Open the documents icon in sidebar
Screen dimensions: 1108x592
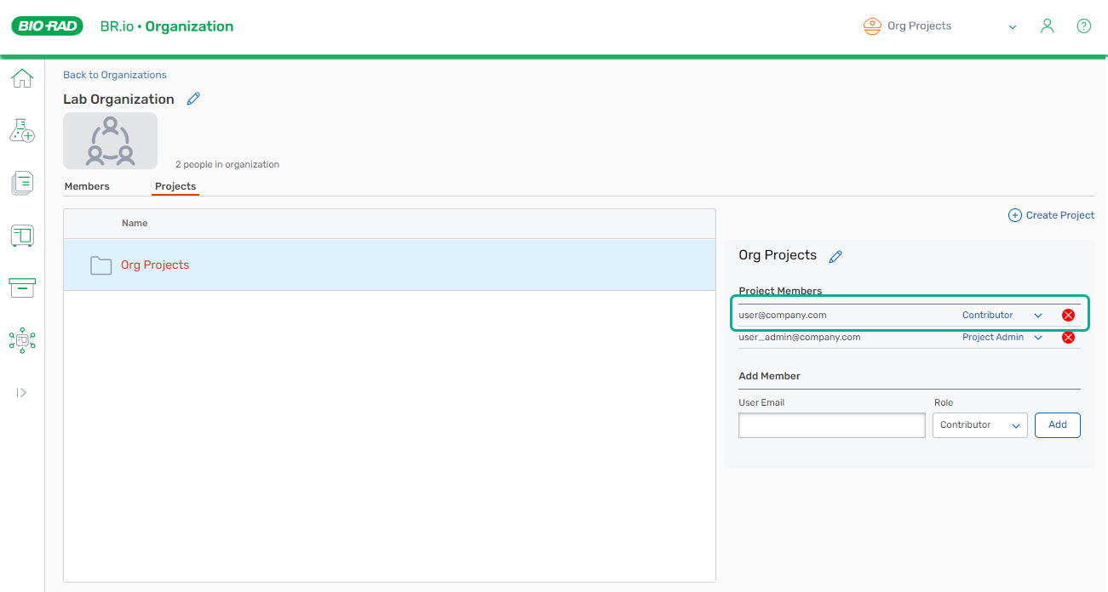(x=22, y=183)
